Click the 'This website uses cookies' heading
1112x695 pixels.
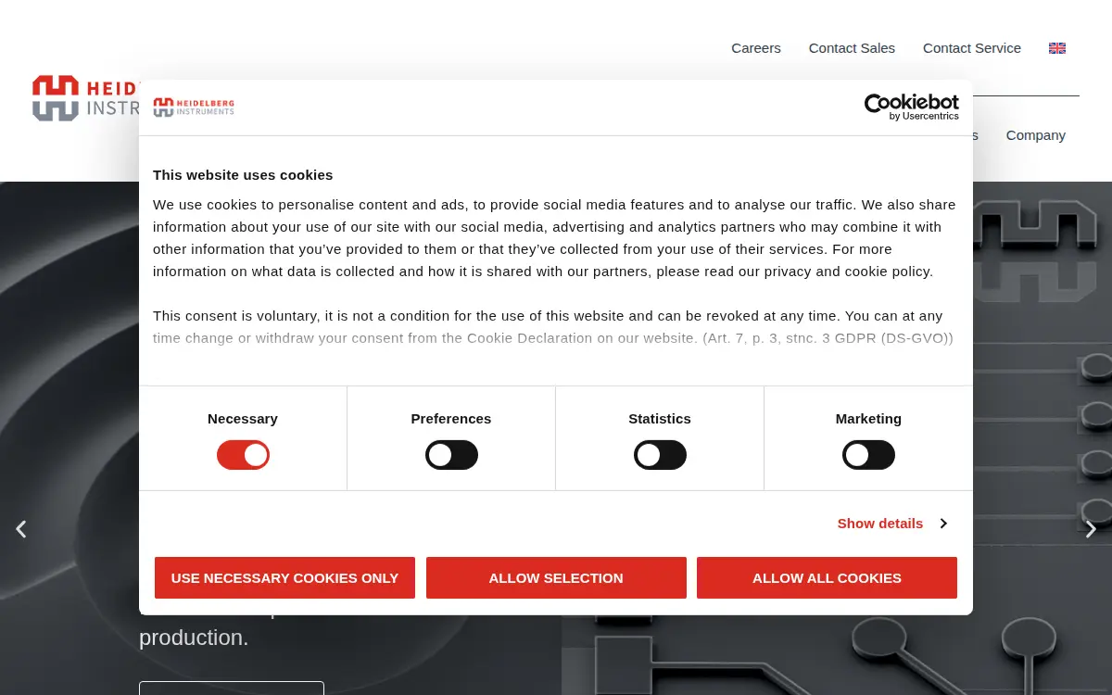[243, 174]
